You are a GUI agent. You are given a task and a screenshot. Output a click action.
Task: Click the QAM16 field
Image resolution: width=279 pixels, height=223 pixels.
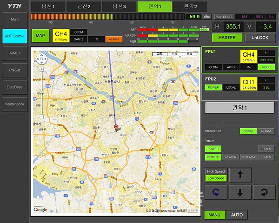(79, 39)
